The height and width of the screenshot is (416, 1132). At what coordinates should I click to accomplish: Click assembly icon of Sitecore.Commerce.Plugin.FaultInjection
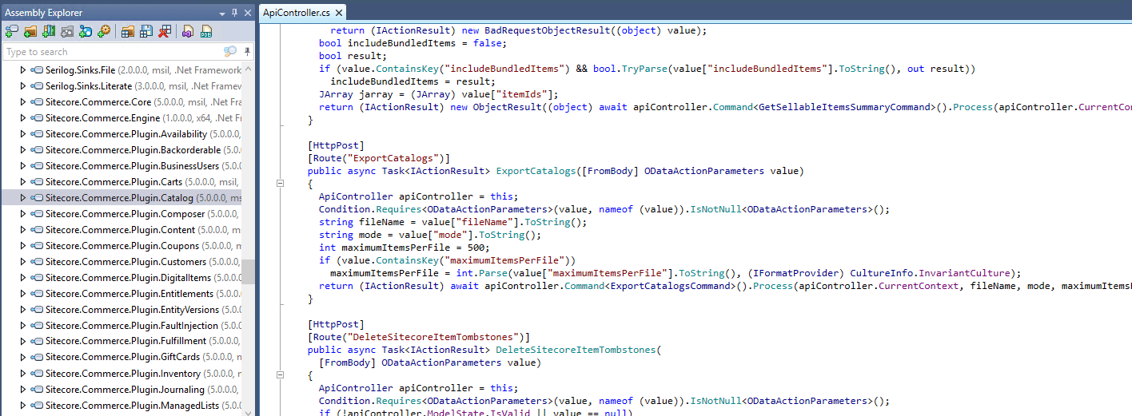[37, 326]
